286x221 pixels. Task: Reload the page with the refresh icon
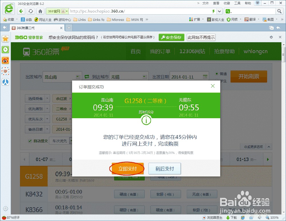tap(31, 11)
